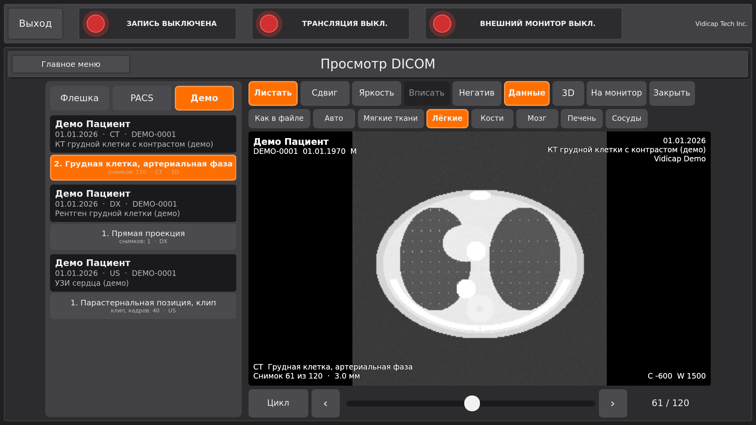Return to Главное меню
The height and width of the screenshot is (425, 756).
pyautogui.click(x=71, y=64)
